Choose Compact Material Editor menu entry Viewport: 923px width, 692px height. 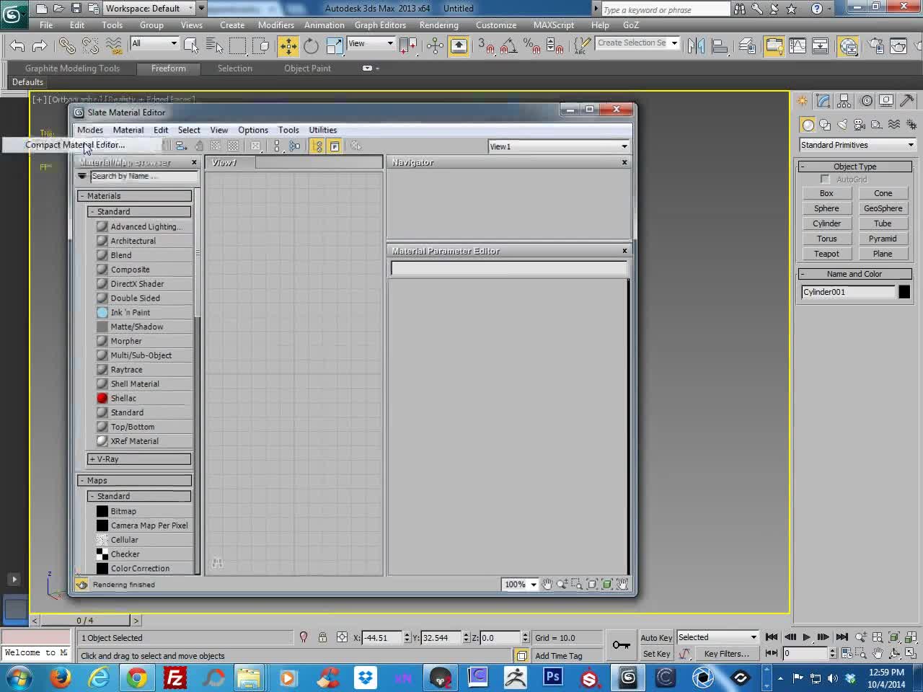tap(75, 145)
